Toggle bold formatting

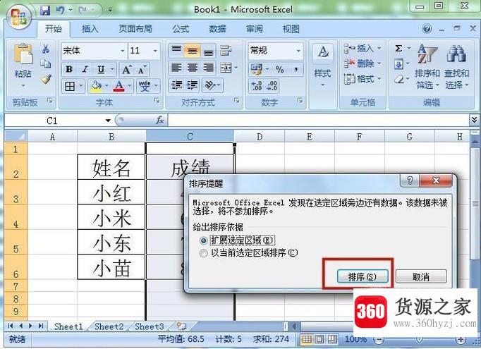69,69
